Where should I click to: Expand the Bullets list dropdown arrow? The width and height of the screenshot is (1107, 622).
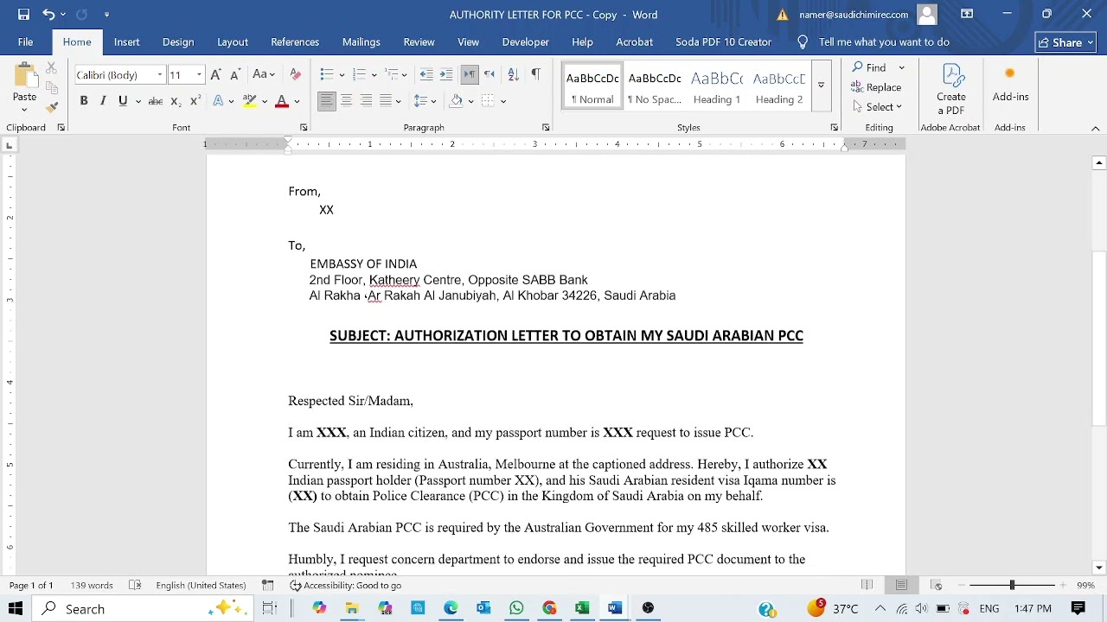click(x=342, y=75)
